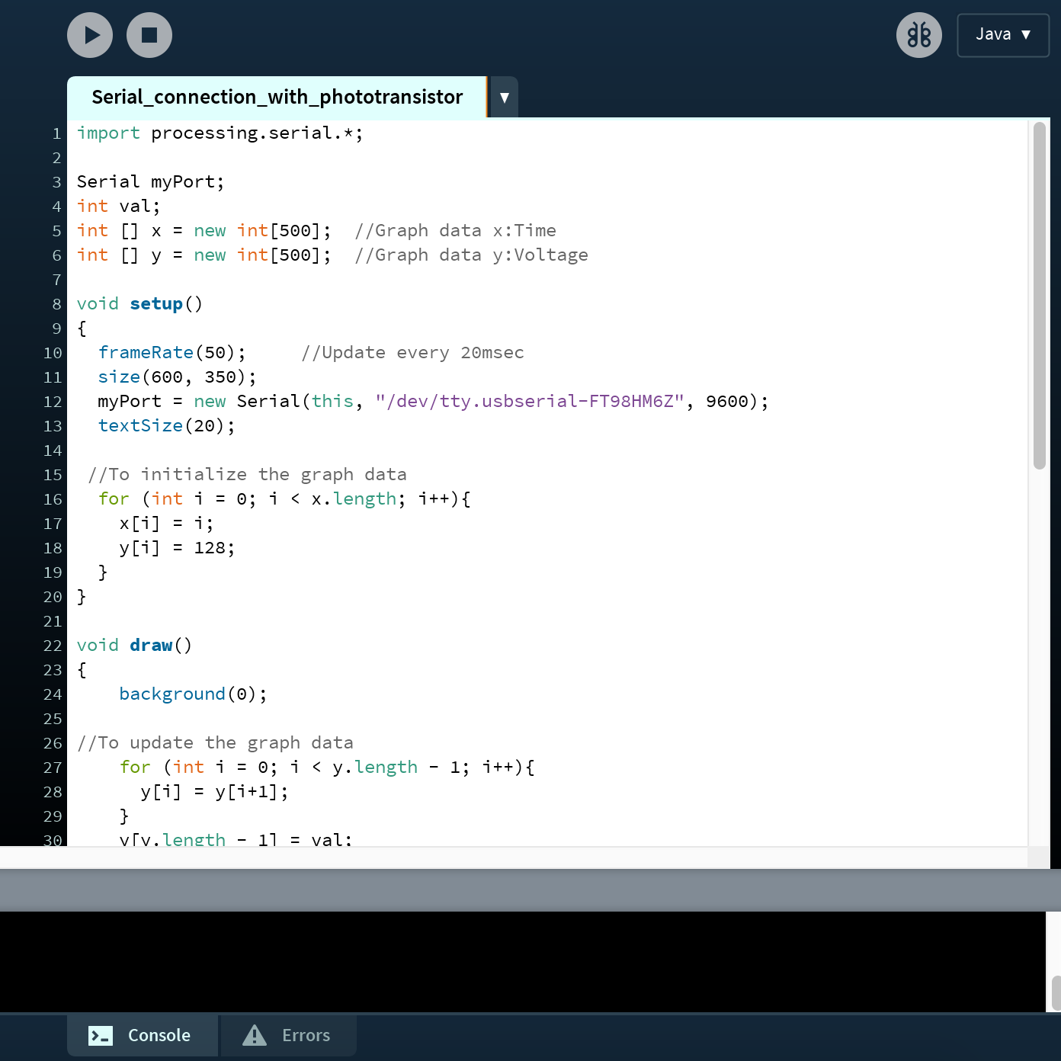Click inside the black console output area

pyautogui.click(x=523, y=962)
